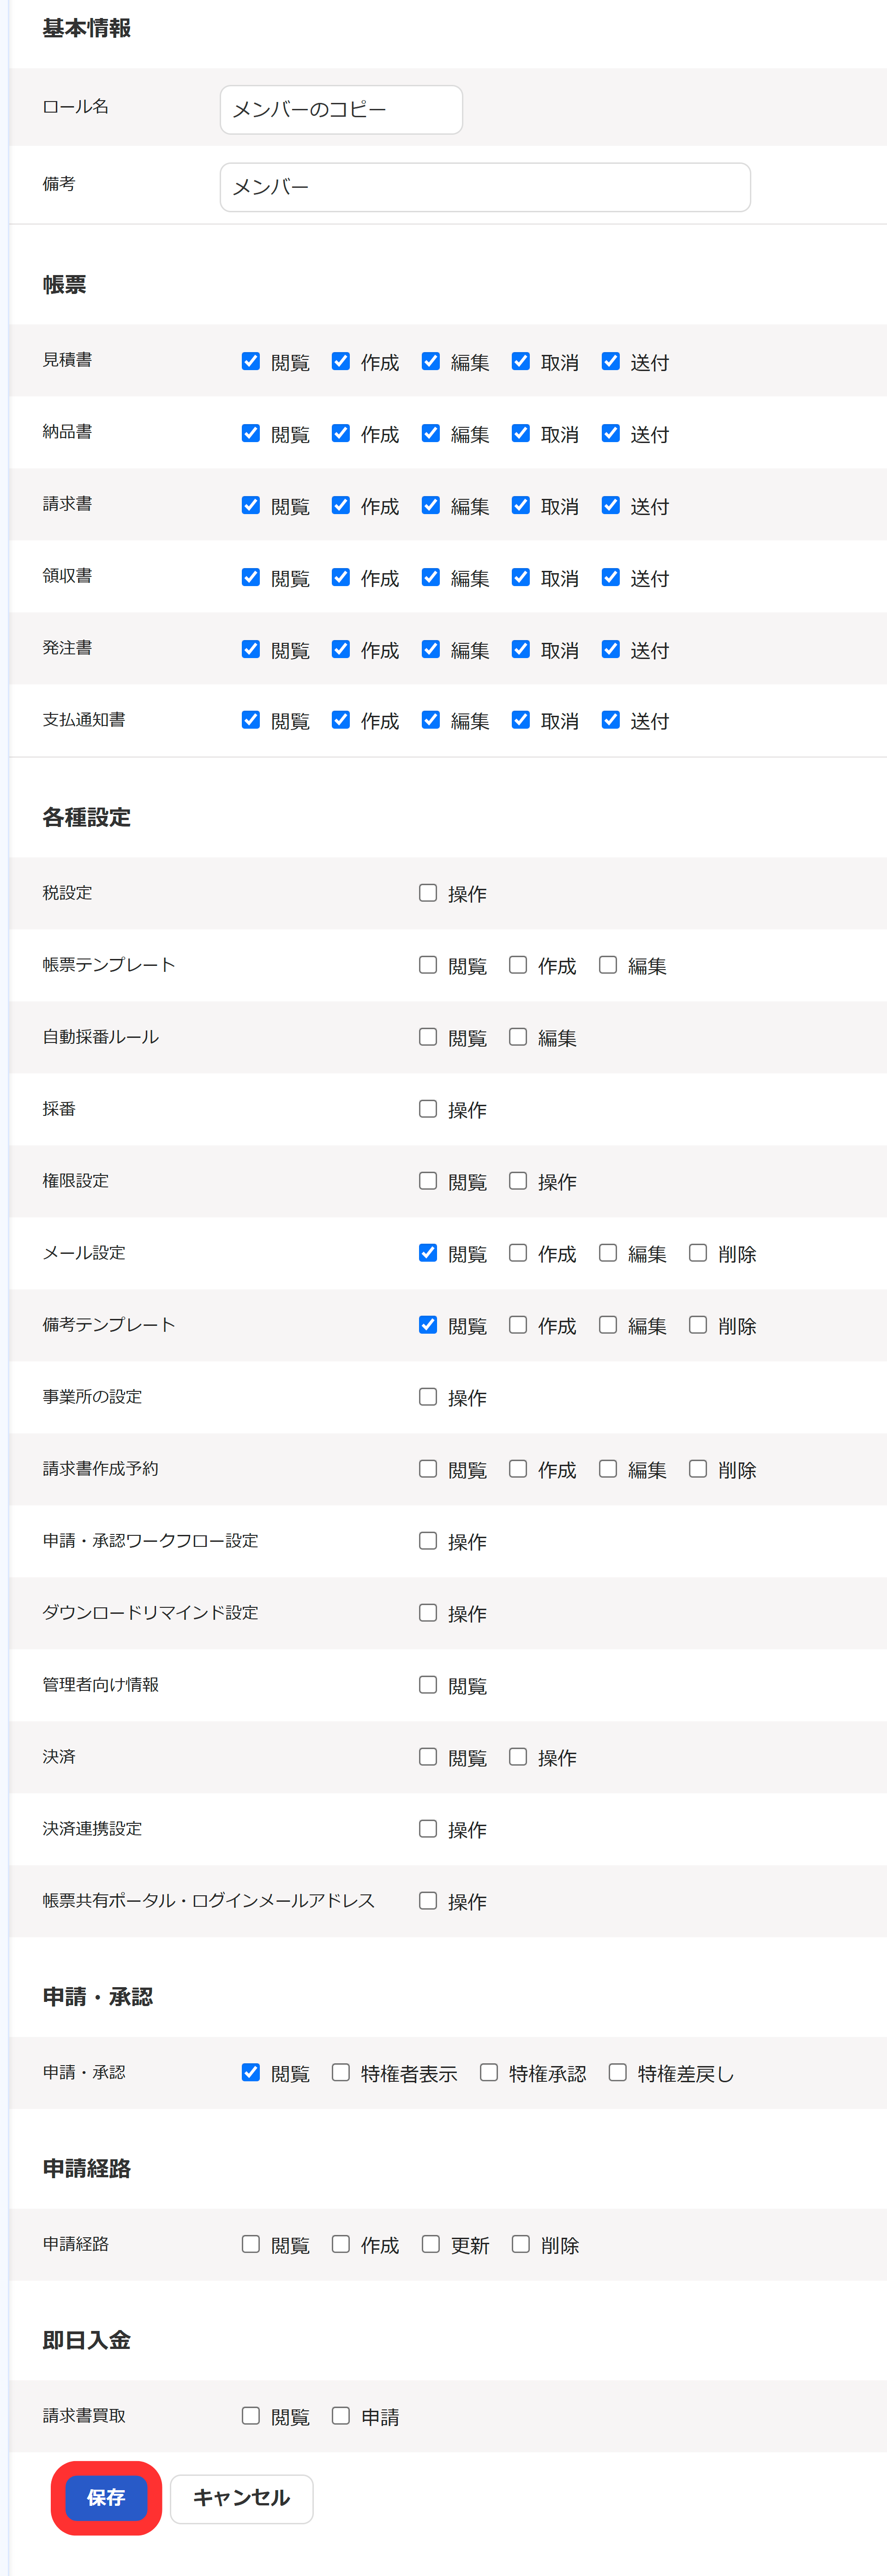Click the 即日入金 section heading

coord(87,2340)
